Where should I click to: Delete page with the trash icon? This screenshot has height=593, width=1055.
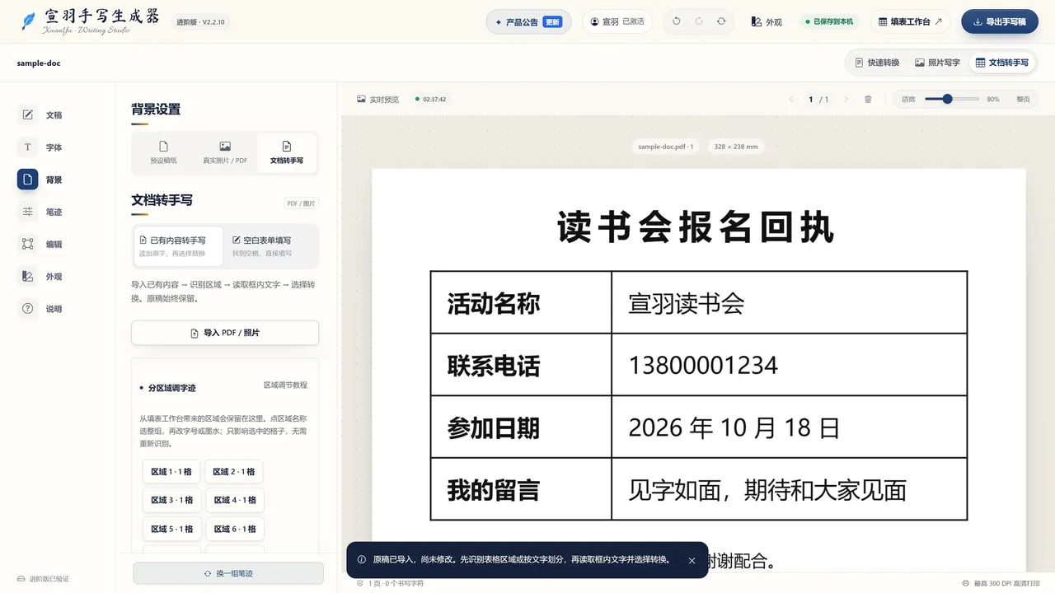[x=868, y=99]
